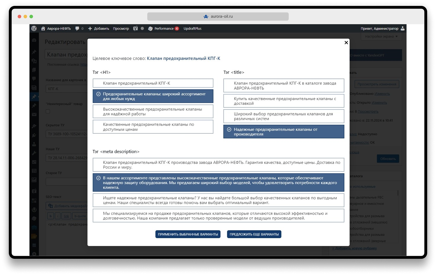
Task: Click the Performance cube icon
Action: tap(150, 29)
